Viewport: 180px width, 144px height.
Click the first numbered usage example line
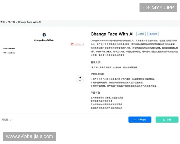click(123, 79)
